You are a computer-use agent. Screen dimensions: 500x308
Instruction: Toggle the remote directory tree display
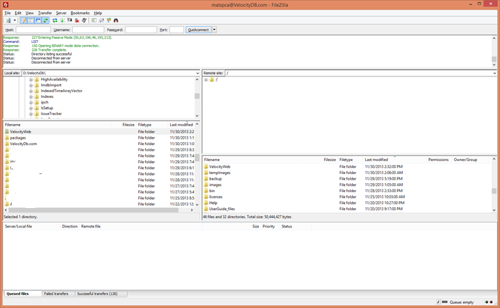coord(38,20)
